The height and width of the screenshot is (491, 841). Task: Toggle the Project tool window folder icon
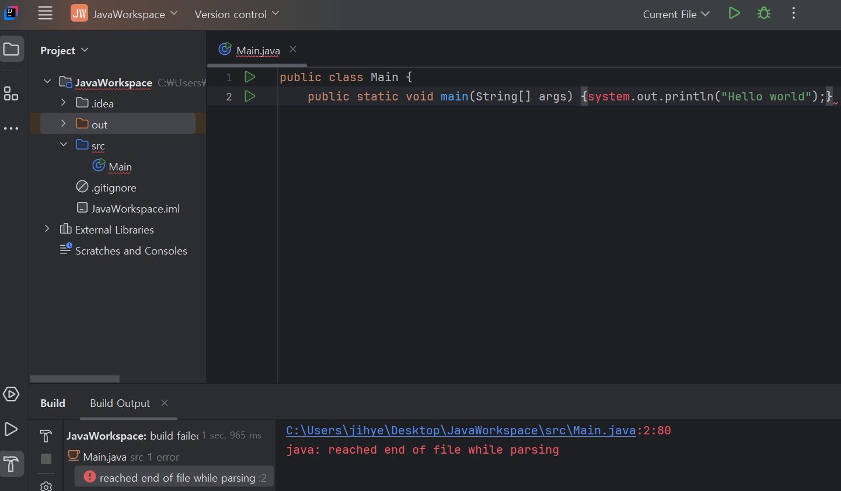point(11,49)
